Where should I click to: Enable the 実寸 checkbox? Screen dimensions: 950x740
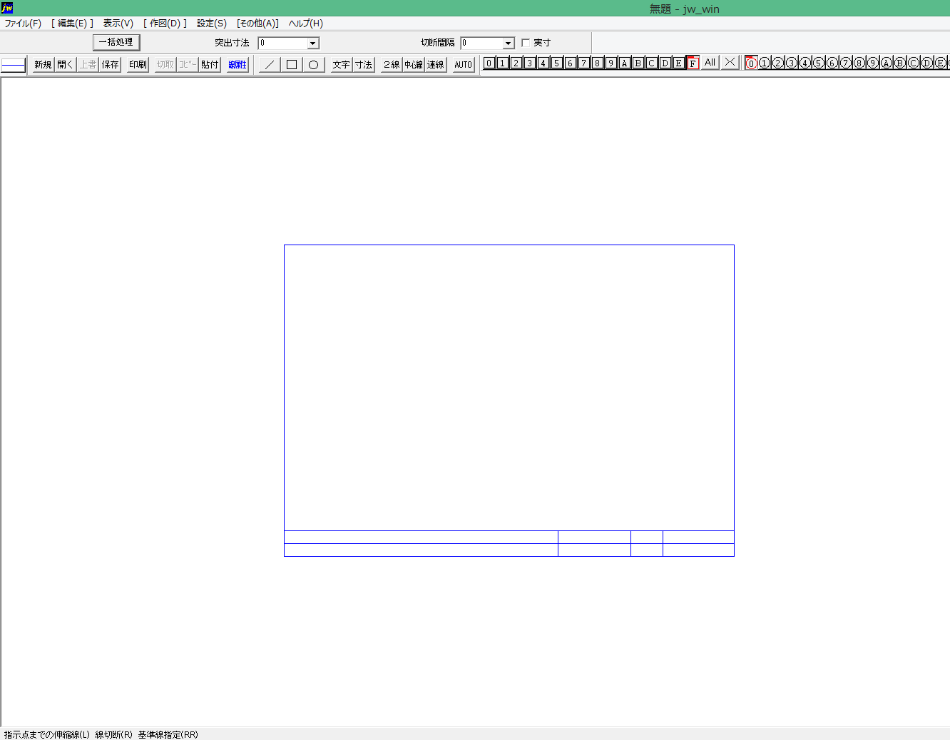click(x=526, y=43)
